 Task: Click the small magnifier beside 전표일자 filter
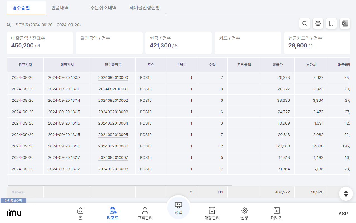pos(9,25)
